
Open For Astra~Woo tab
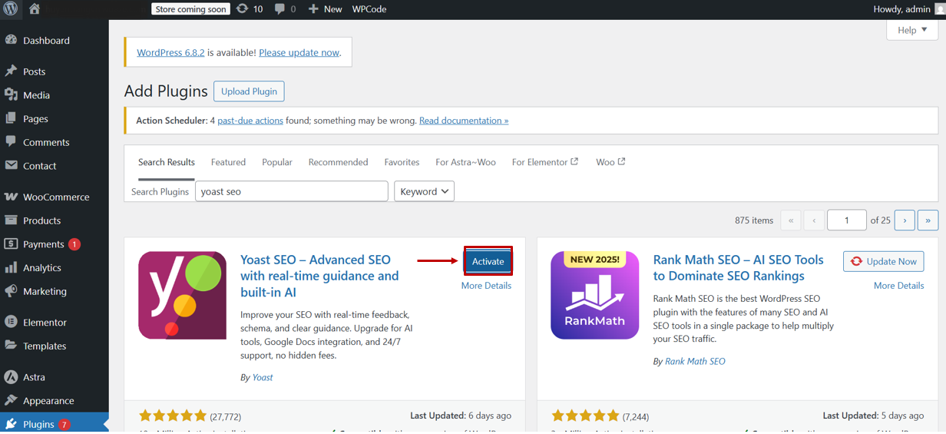(465, 162)
